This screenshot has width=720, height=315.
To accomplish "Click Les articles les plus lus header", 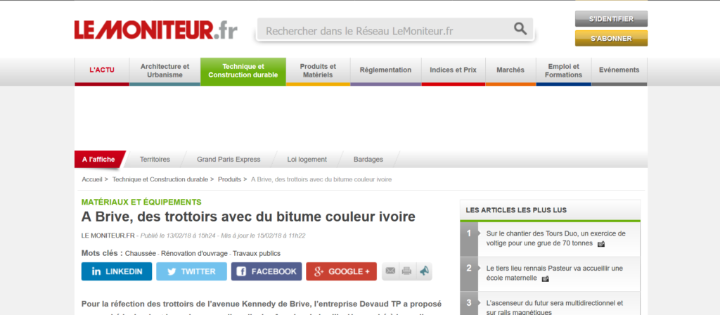I will [516, 210].
